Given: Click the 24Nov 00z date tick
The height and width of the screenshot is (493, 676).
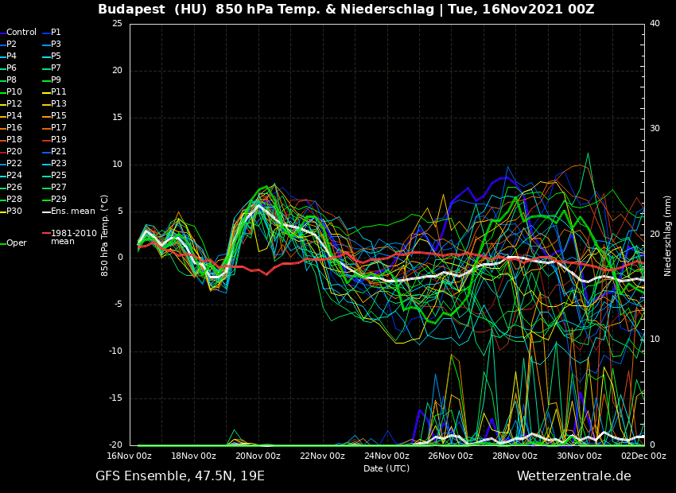Looking at the screenshot, I should pos(387,456).
